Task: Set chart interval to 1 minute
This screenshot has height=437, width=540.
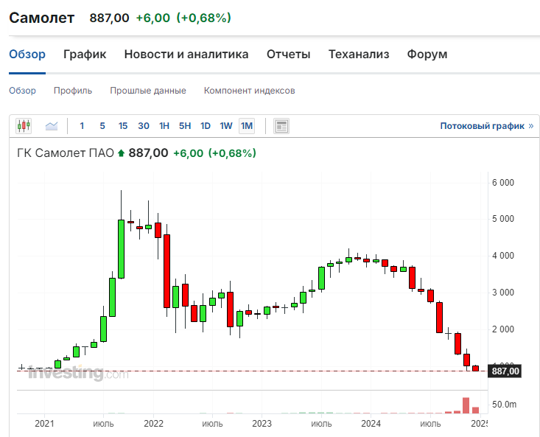Action: tap(82, 126)
